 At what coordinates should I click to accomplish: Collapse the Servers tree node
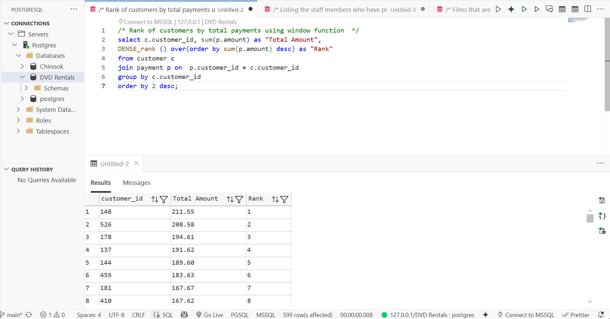(x=11, y=34)
